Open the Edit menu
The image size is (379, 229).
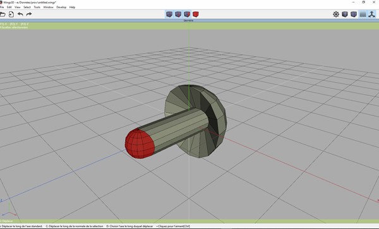(9, 7)
